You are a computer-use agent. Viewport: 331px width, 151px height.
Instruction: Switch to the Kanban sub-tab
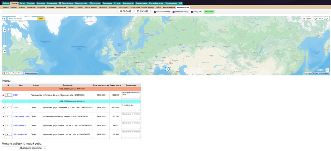14,7
